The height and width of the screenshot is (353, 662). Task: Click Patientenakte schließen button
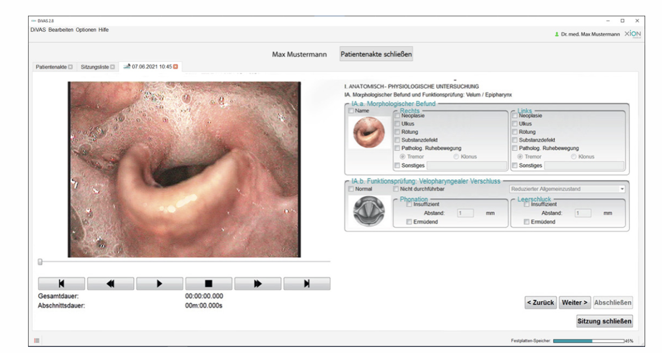point(376,54)
